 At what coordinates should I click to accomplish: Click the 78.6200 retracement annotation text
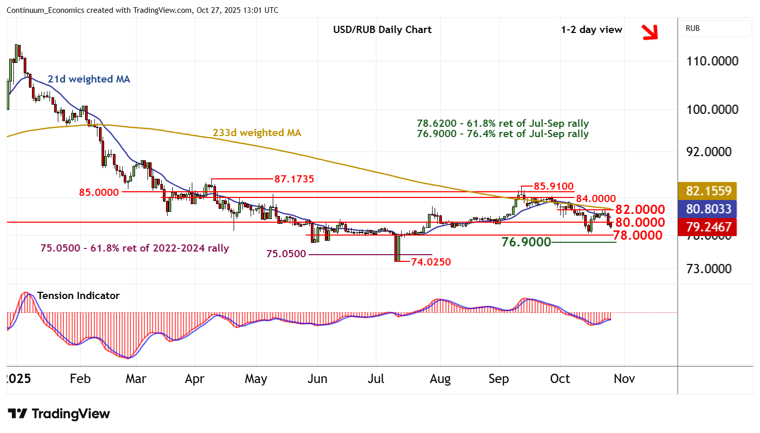click(x=503, y=124)
